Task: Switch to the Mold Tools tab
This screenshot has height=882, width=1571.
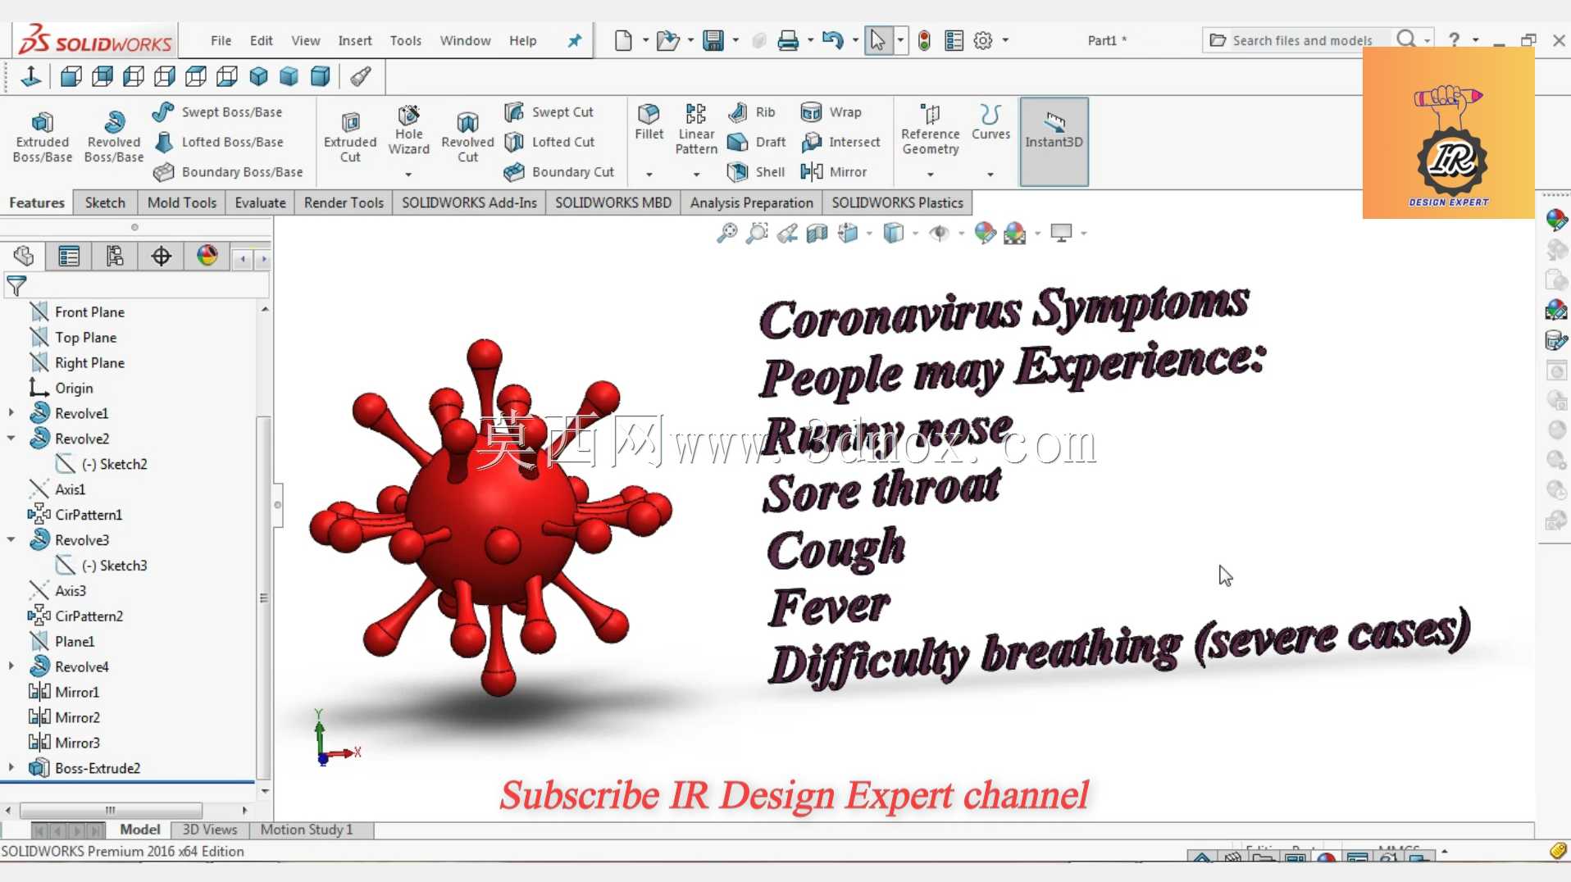Action: click(181, 203)
